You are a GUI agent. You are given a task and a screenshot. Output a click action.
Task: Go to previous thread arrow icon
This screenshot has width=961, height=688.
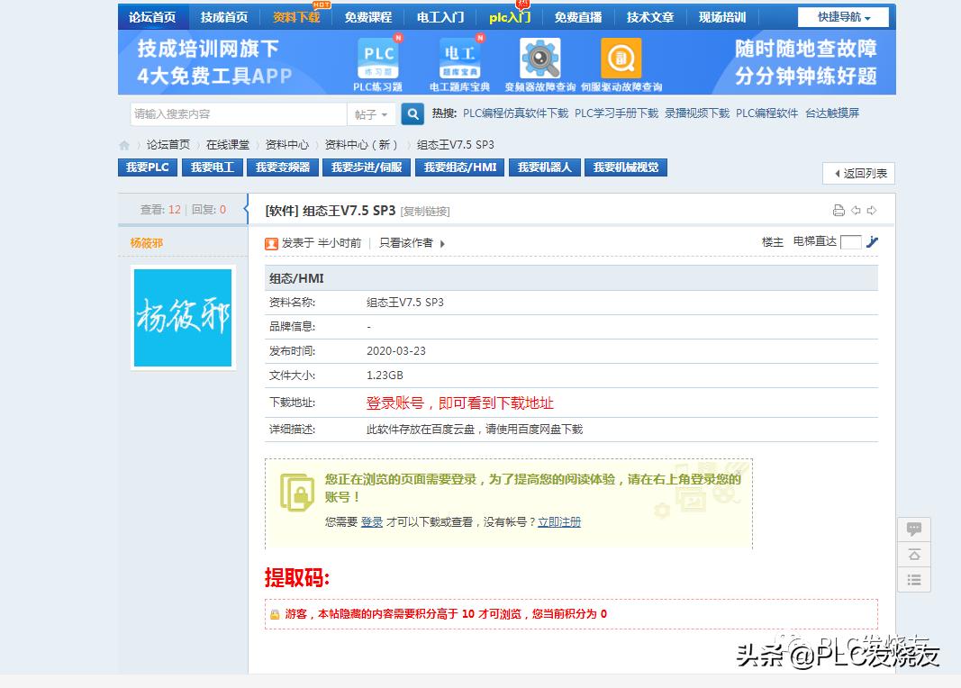tap(856, 211)
